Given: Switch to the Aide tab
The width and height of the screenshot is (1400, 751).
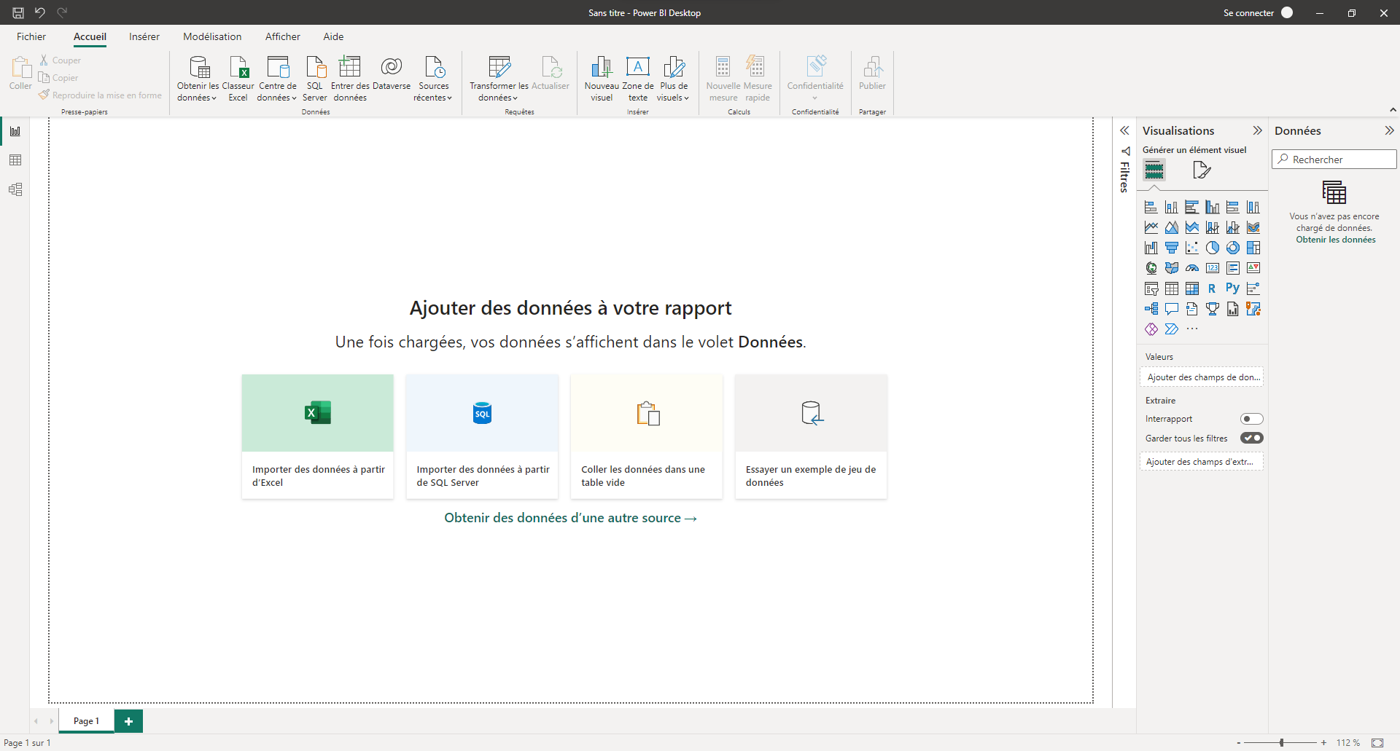Looking at the screenshot, I should (333, 36).
